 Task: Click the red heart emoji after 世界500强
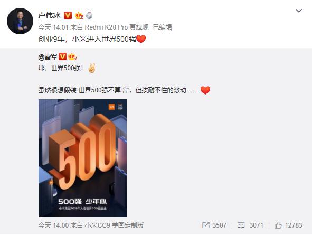(141, 39)
